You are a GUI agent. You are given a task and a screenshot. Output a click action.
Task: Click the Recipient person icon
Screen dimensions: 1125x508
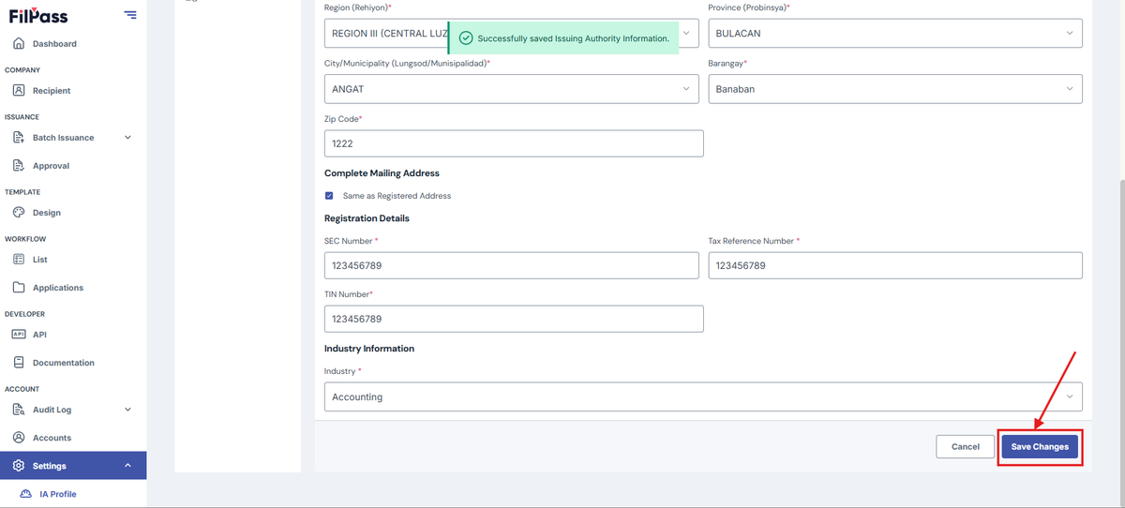[19, 91]
